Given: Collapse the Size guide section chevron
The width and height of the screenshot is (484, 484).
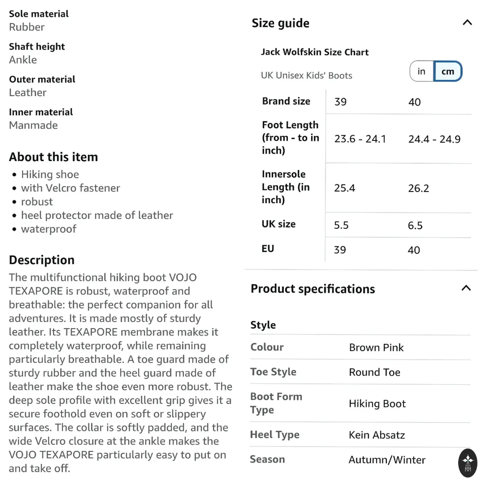Looking at the screenshot, I should [467, 23].
